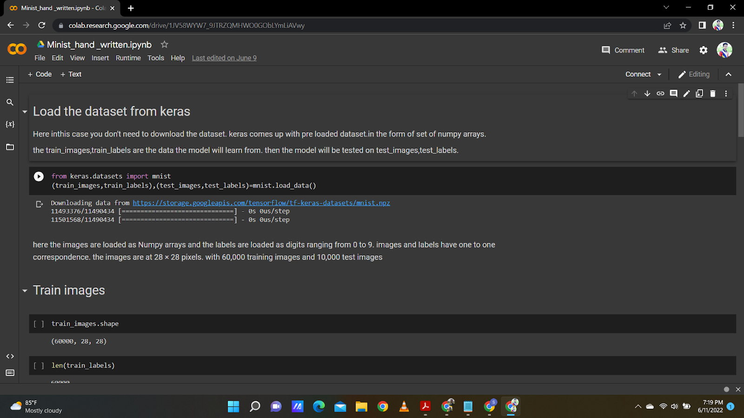The image size is (744, 418).
Task: Move the selected cell up
Action: (634, 93)
